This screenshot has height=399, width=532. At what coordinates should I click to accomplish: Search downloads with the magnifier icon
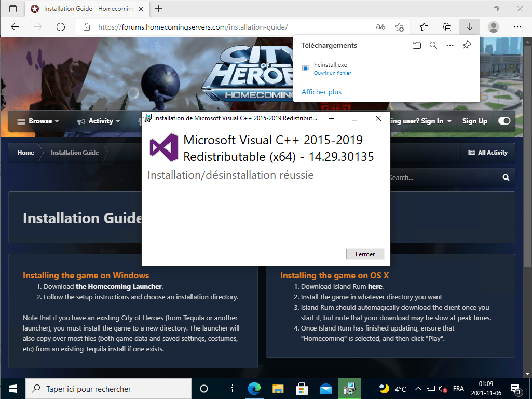click(x=433, y=46)
